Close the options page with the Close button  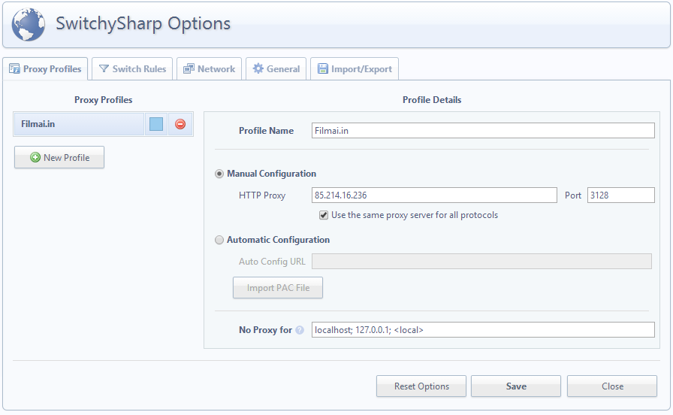(x=612, y=386)
